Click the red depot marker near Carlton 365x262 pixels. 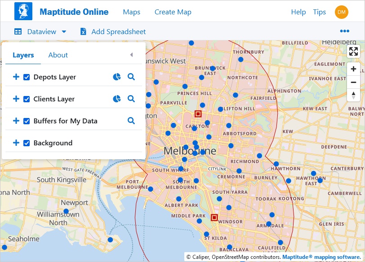[198, 114]
